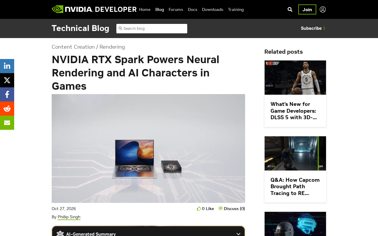Open the Blog menu item
Screen dimensions: 378x236
(x=159, y=9)
